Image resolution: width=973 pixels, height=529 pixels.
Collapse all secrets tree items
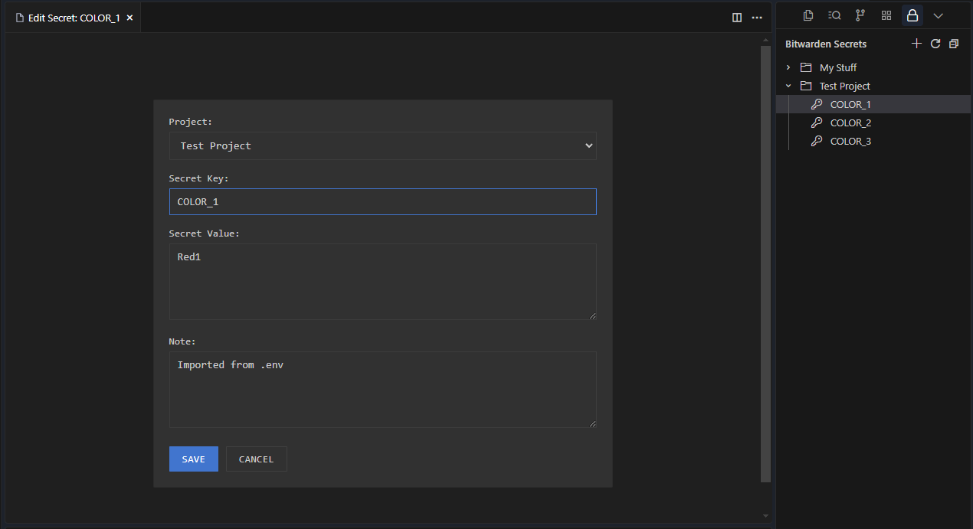[x=954, y=44]
